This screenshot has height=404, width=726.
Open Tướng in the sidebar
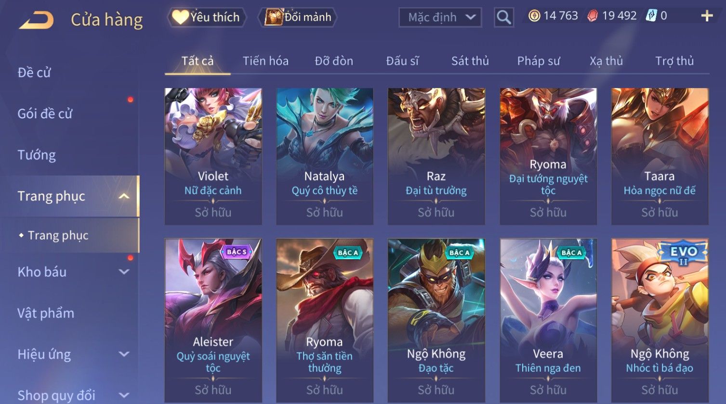pos(37,155)
